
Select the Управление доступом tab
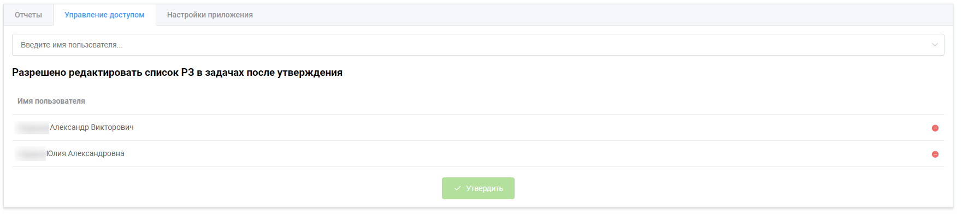coord(104,15)
